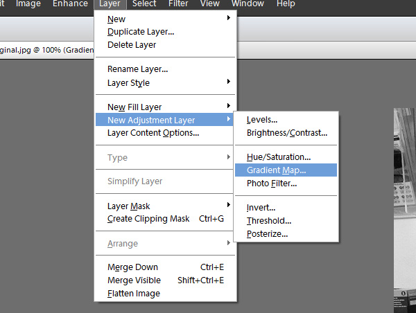Select Gradient Map adjustment layer
416x313 pixels.
(x=286, y=170)
